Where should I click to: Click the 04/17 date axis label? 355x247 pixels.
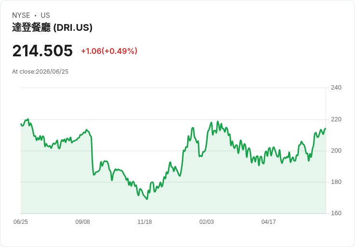[x=269, y=222]
